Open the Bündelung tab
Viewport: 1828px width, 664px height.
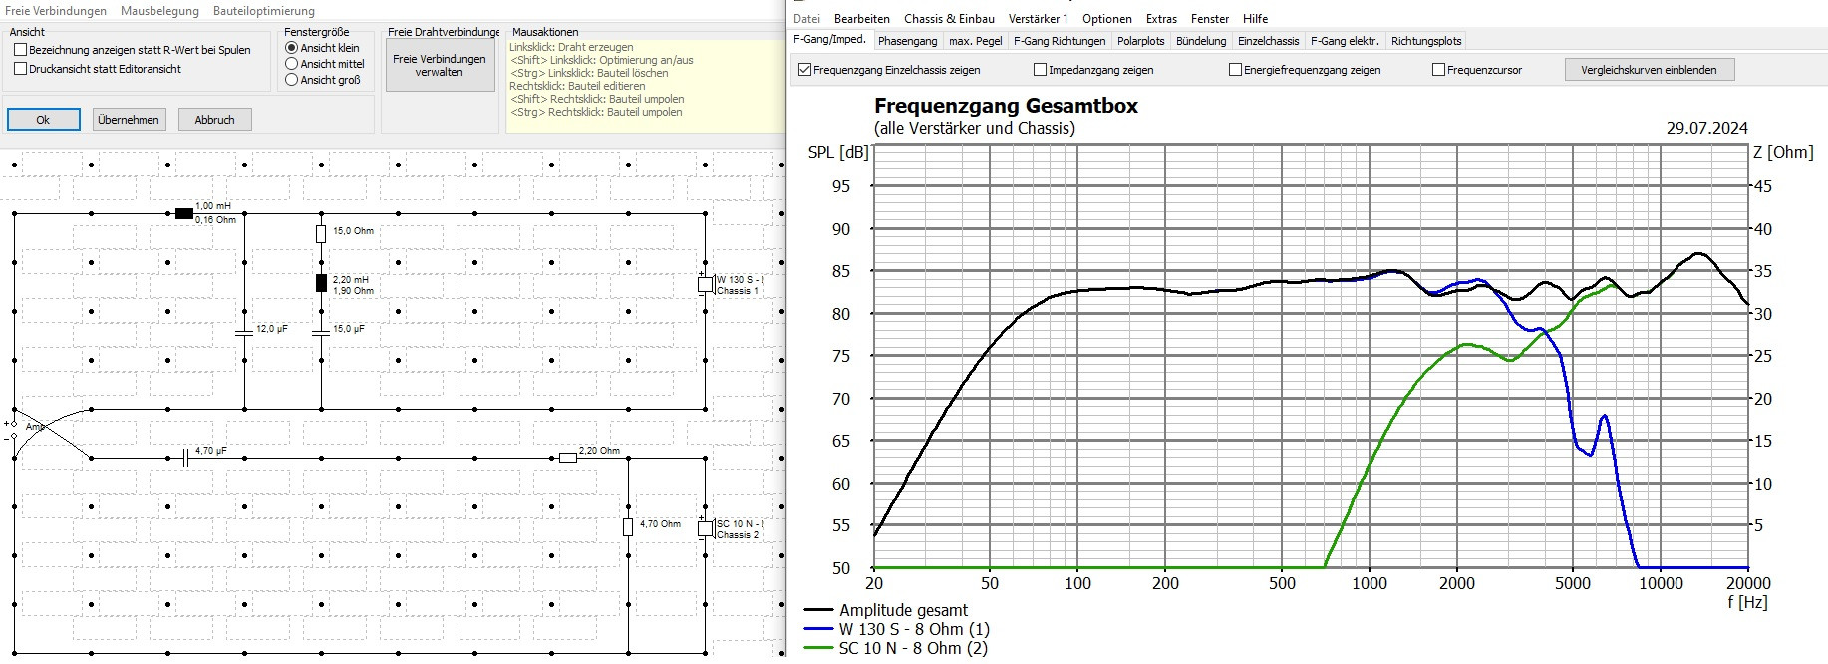pyautogui.click(x=1200, y=41)
